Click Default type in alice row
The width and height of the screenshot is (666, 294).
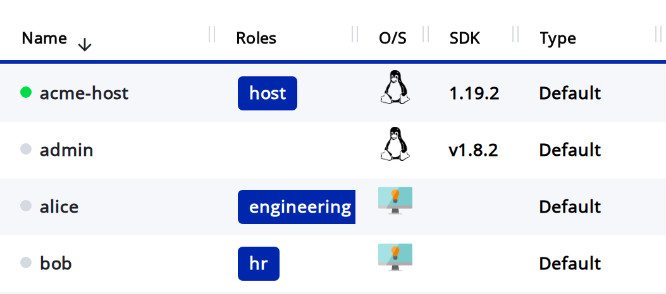click(x=570, y=207)
